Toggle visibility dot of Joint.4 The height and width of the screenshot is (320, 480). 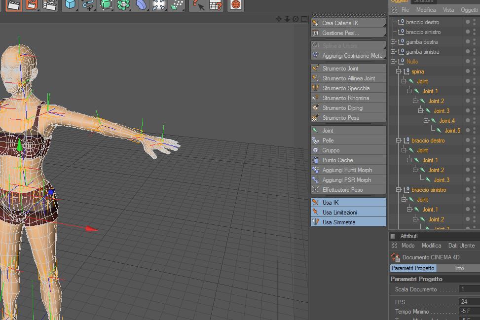468,120
